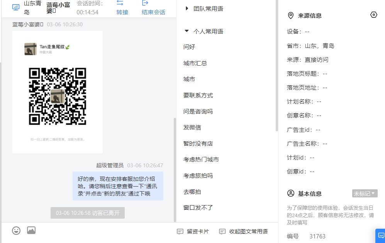The height and width of the screenshot is (243, 385).
Task: Click the 超级管理员 sender label
Action: [x=110, y=165]
